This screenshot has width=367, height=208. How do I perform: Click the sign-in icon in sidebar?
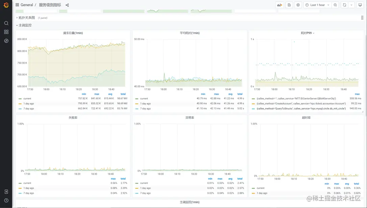tap(6, 192)
